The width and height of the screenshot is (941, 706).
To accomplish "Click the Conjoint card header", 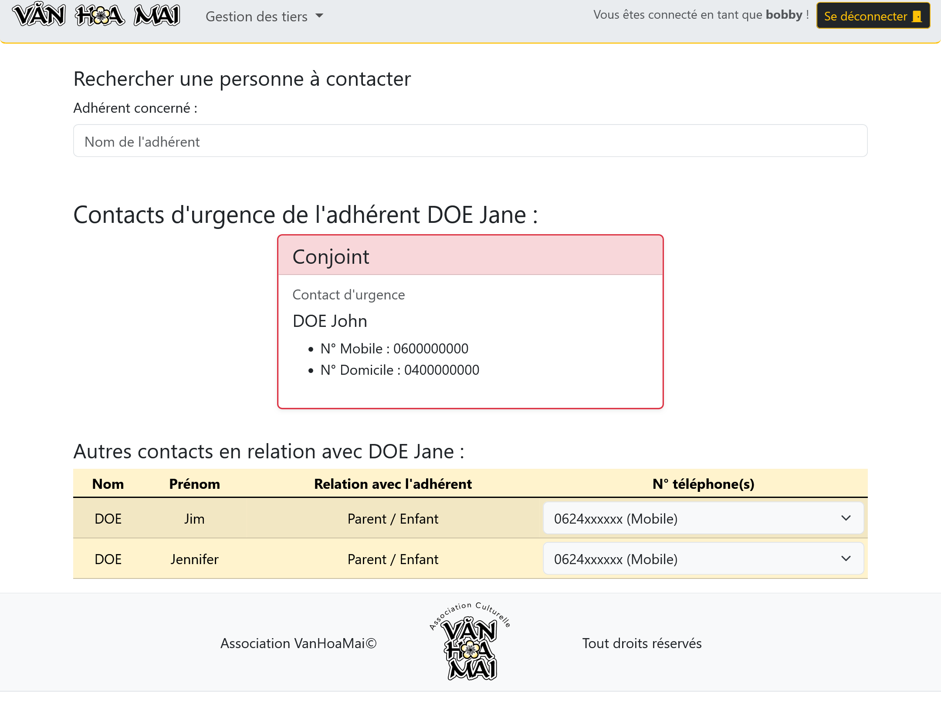I will pyautogui.click(x=470, y=256).
